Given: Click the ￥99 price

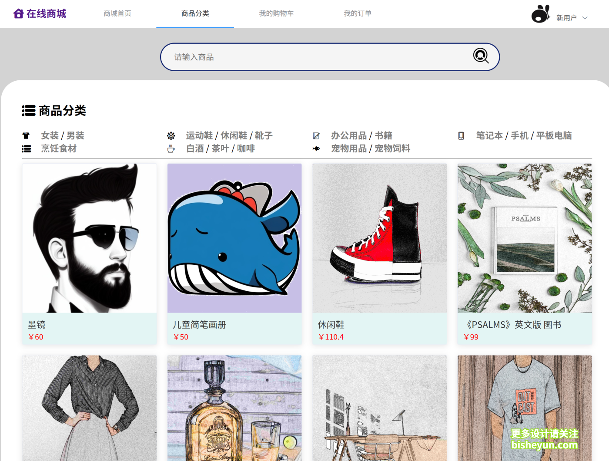Looking at the screenshot, I should pyautogui.click(x=471, y=337).
